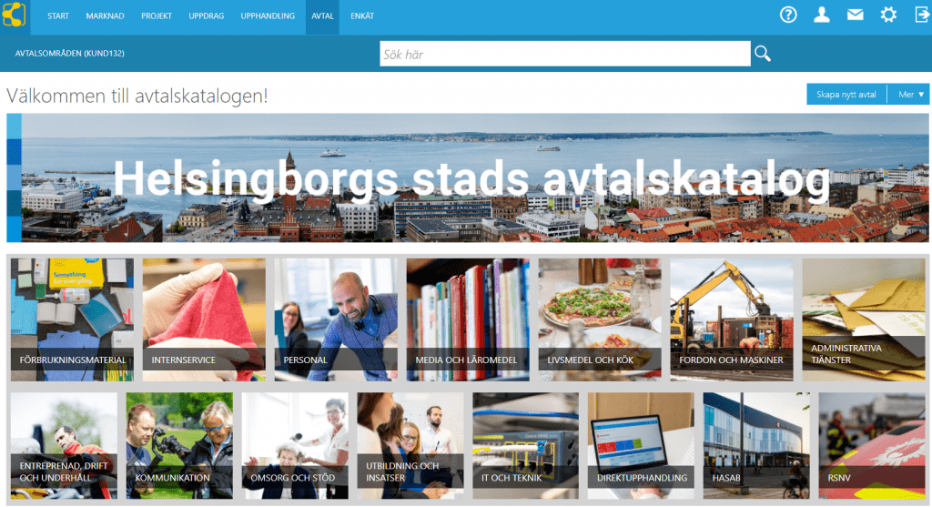The image size is (932, 507).
Task: Open the Direktupphandling tile
Action: (641, 445)
